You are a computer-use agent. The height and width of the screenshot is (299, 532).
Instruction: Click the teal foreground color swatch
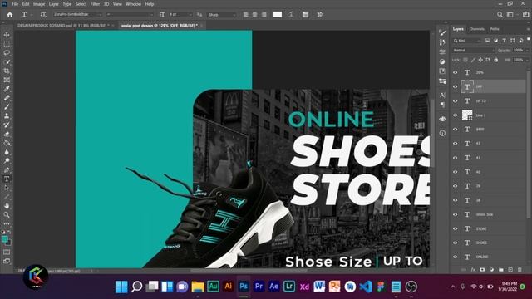(x=5, y=239)
